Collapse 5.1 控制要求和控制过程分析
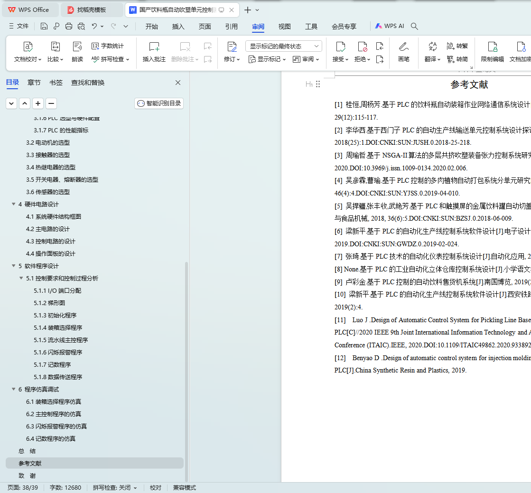The image size is (531, 493). tap(21, 279)
